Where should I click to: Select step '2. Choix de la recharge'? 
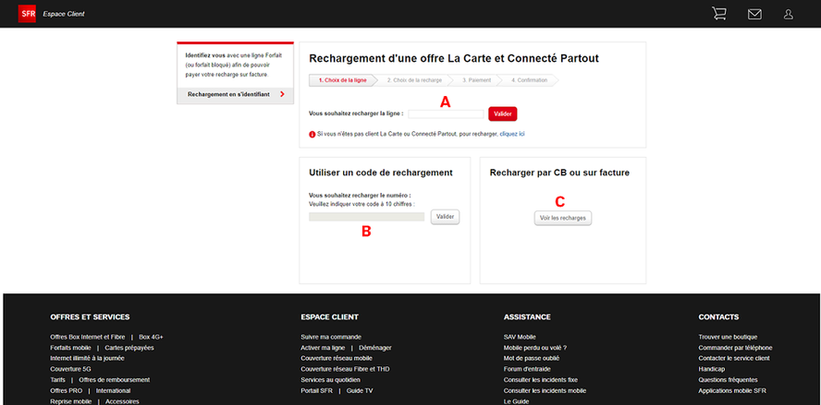pyautogui.click(x=414, y=80)
